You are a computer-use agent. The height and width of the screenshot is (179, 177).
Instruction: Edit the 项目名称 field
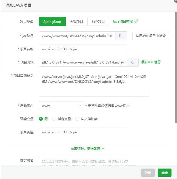tap(83, 49)
